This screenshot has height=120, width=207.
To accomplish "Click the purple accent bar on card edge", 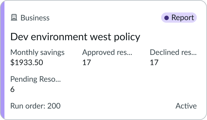I will pos(2,60).
